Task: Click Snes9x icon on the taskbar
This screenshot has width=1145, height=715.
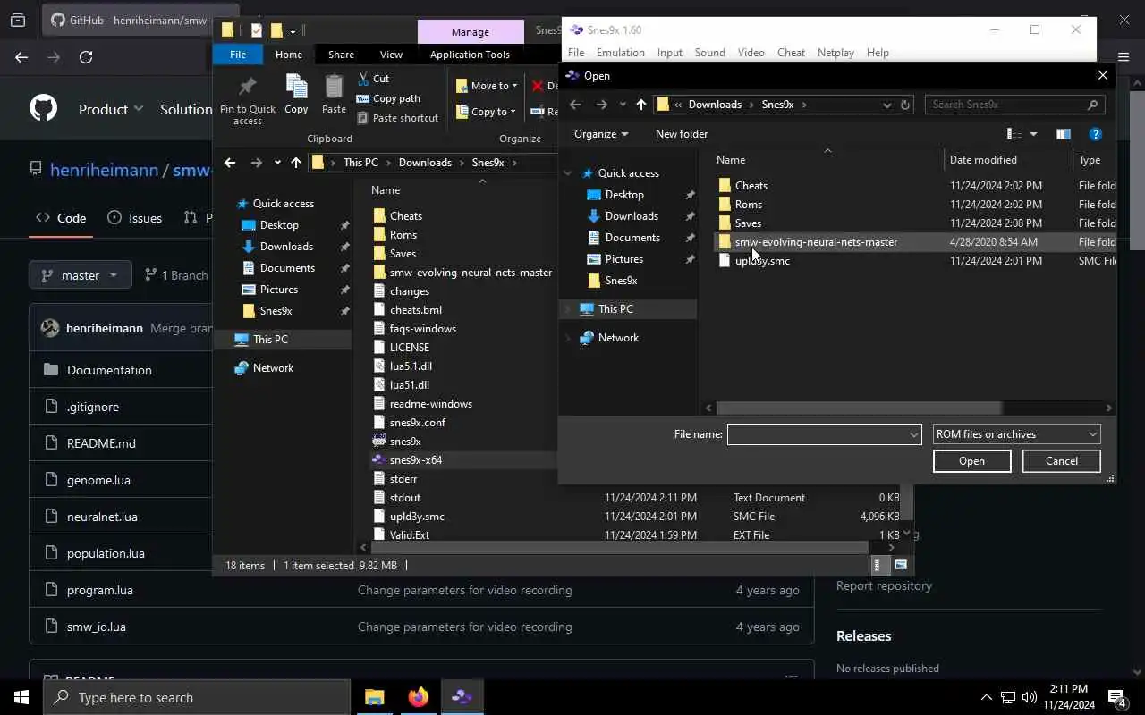Action: pos(462,697)
